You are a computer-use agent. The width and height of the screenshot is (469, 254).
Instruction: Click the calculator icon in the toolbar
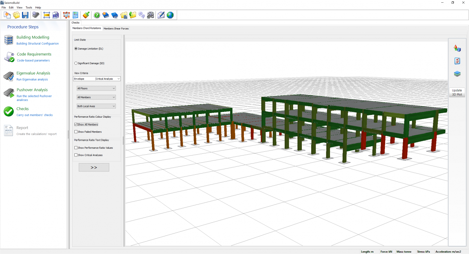click(x=75, y=15)
